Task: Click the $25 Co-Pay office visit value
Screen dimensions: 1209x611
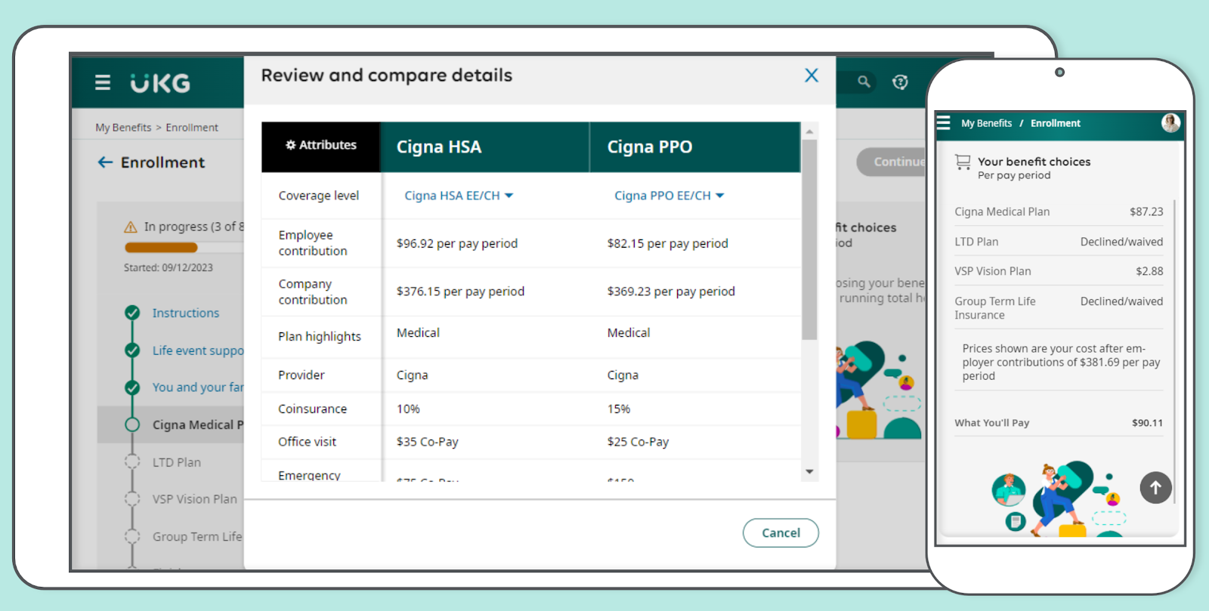Action: click(x=638, y=442)
